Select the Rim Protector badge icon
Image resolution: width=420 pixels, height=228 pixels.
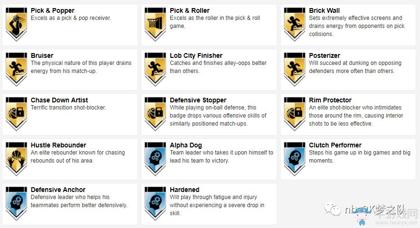click(x=294, y=114)
